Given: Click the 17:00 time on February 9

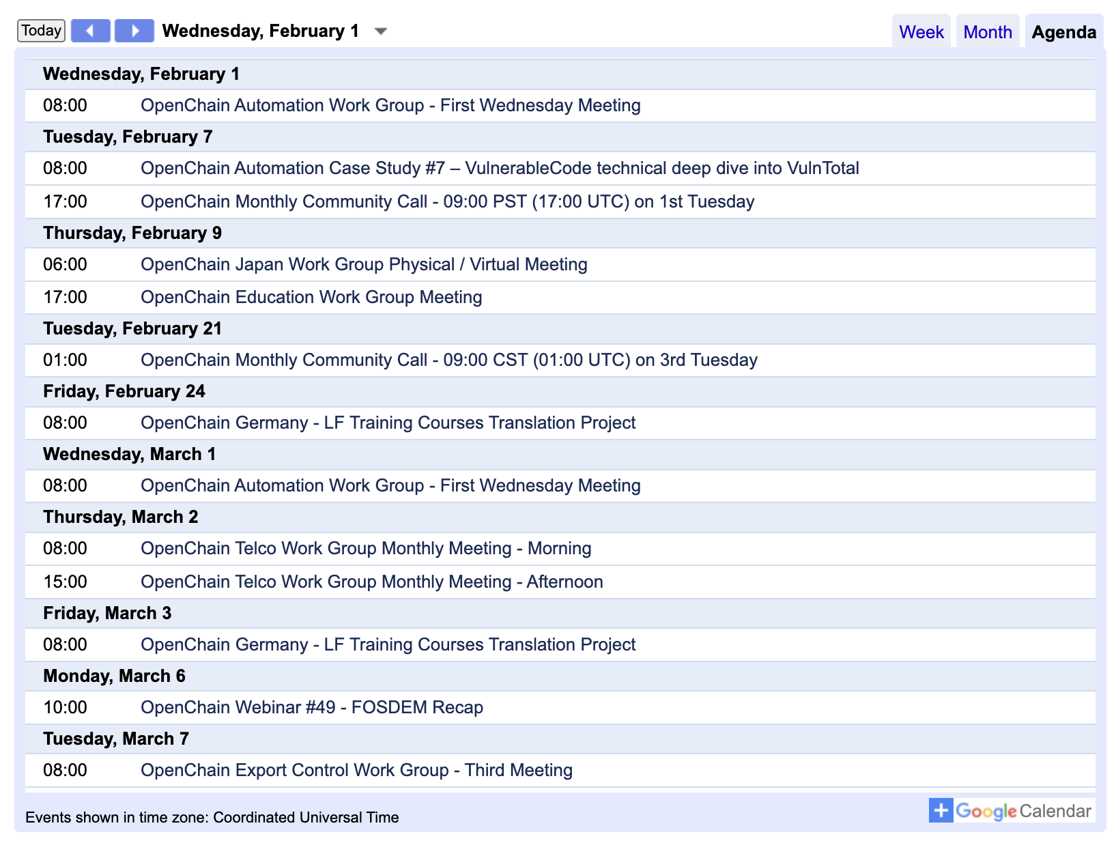Looking at the screenshot, I should (65, 298).
